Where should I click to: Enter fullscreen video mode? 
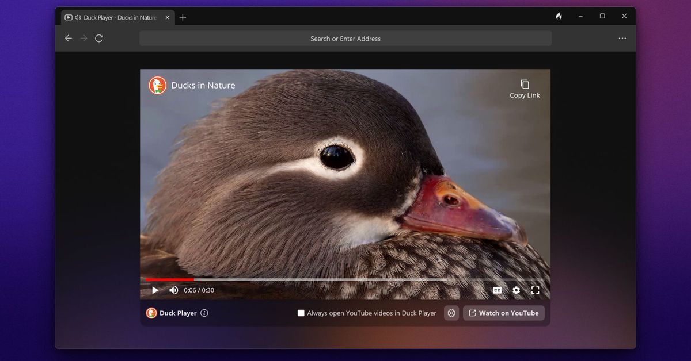pos(535,290)
